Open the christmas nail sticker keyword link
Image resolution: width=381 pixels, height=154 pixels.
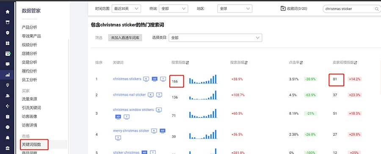pyautogui.click(x=130, y=95)
